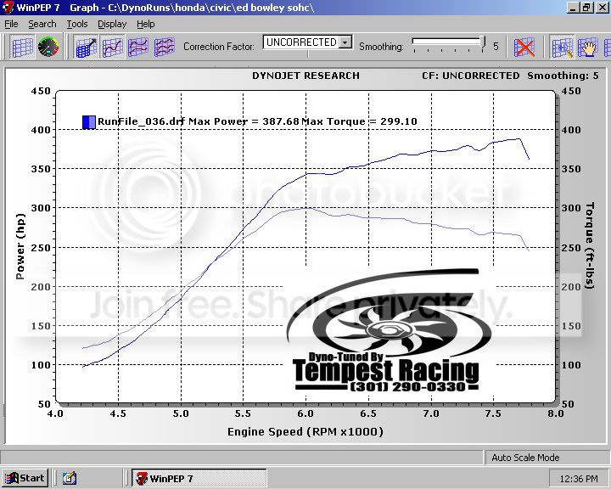611x489 pixels.
Task: Activate the magnifier zoom graph tool
Action: coord(562,48)
